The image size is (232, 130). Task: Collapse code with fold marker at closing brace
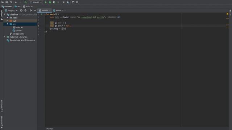[x=45, y=31]
